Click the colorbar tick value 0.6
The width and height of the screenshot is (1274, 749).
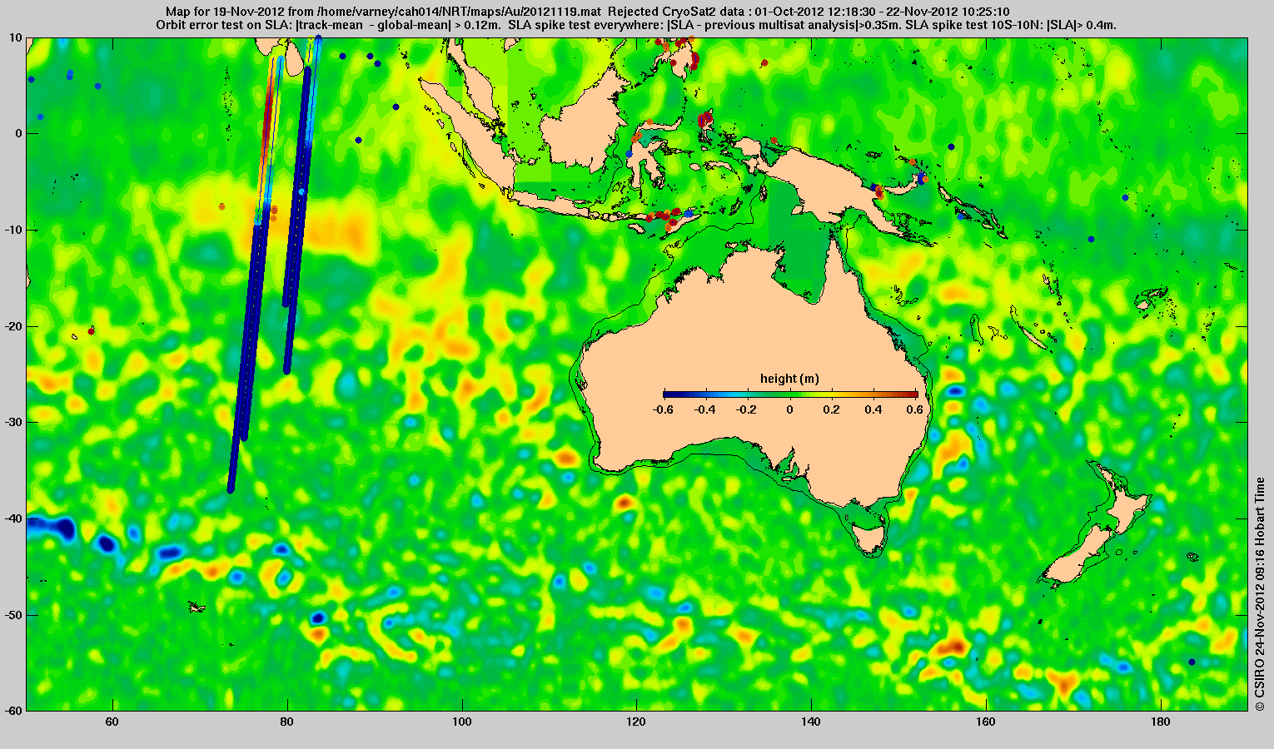pyautogui.click(x=917, y=409)
